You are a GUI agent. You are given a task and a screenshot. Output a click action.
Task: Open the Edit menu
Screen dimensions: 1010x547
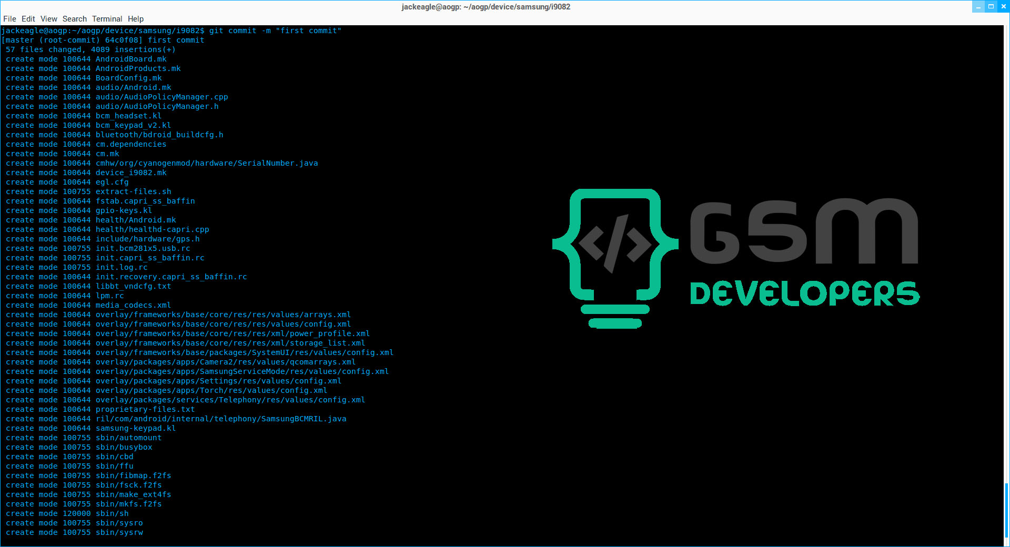pyautogui.click(x=28, y=19)
